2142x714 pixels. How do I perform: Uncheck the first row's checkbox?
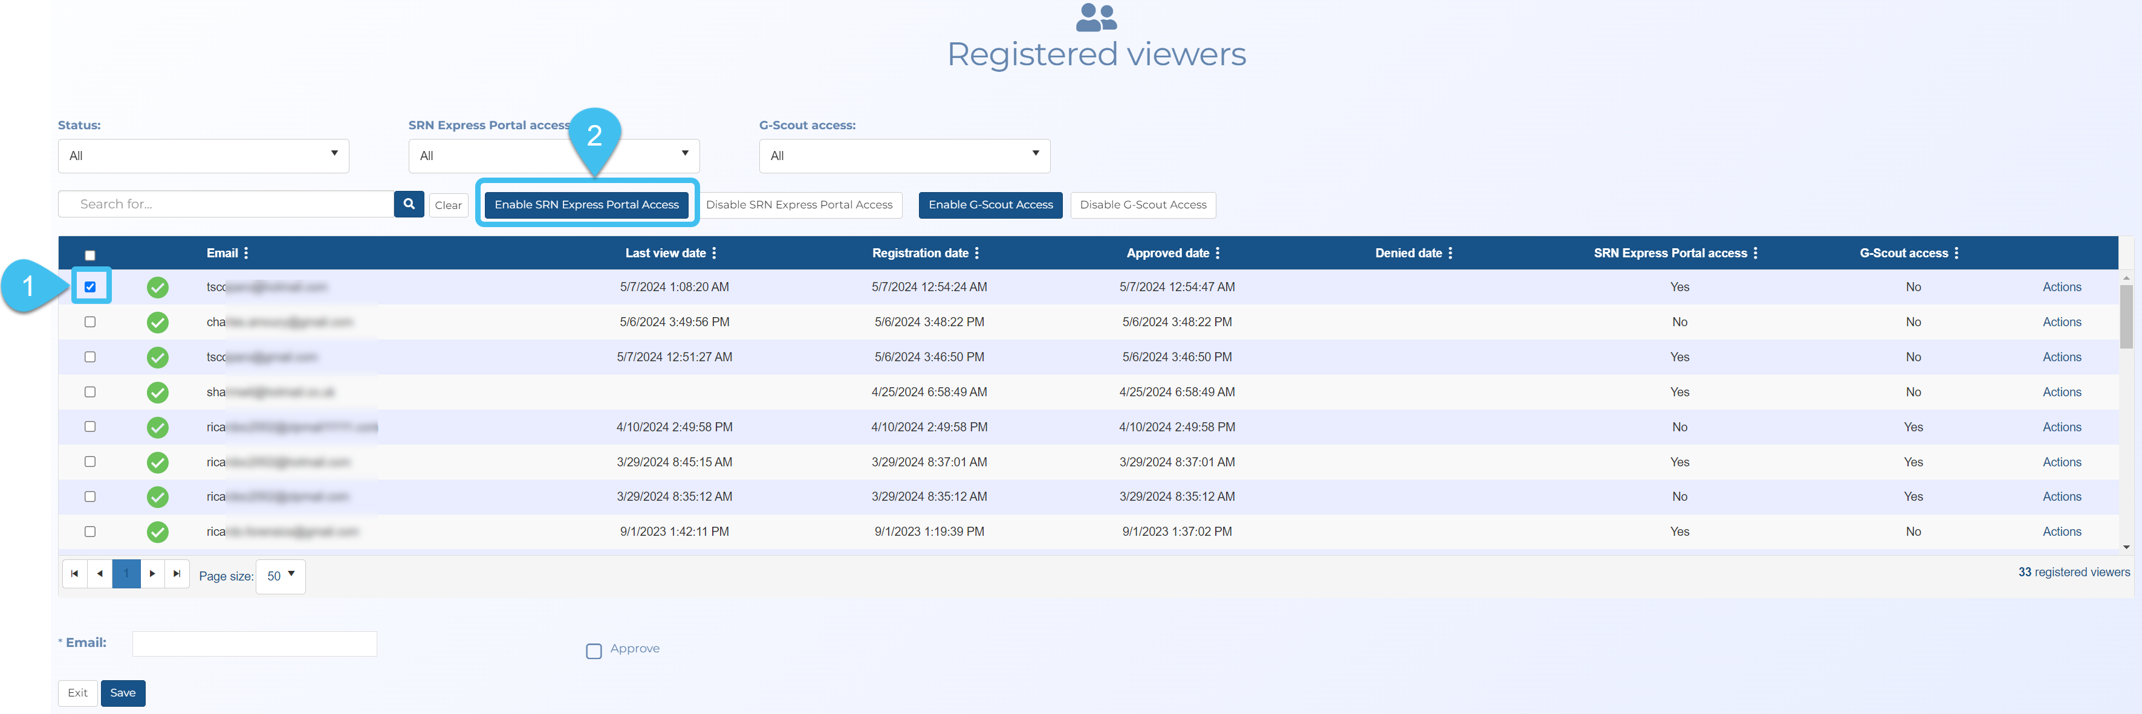(x=90, y=287)
